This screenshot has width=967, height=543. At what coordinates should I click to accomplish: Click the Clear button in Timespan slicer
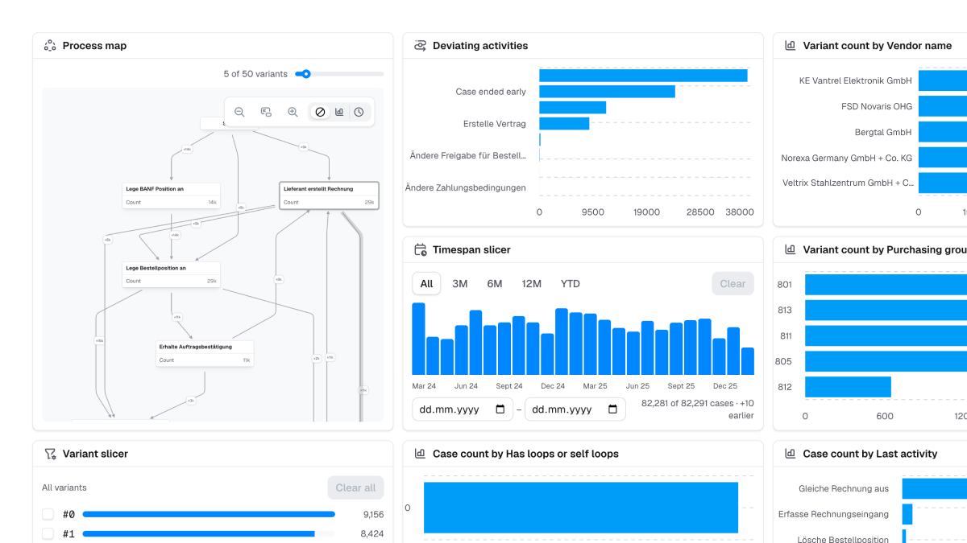pos(733,284)
